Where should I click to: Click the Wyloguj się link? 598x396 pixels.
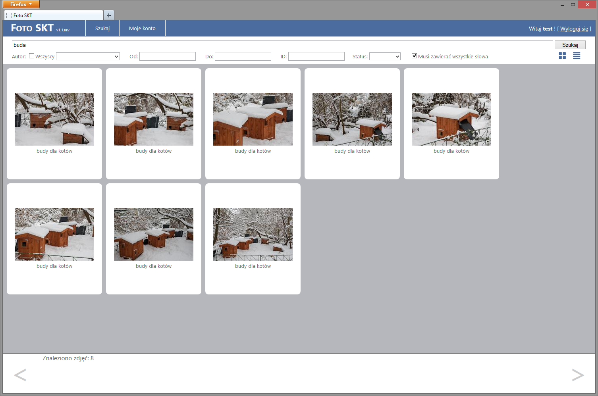574,29
